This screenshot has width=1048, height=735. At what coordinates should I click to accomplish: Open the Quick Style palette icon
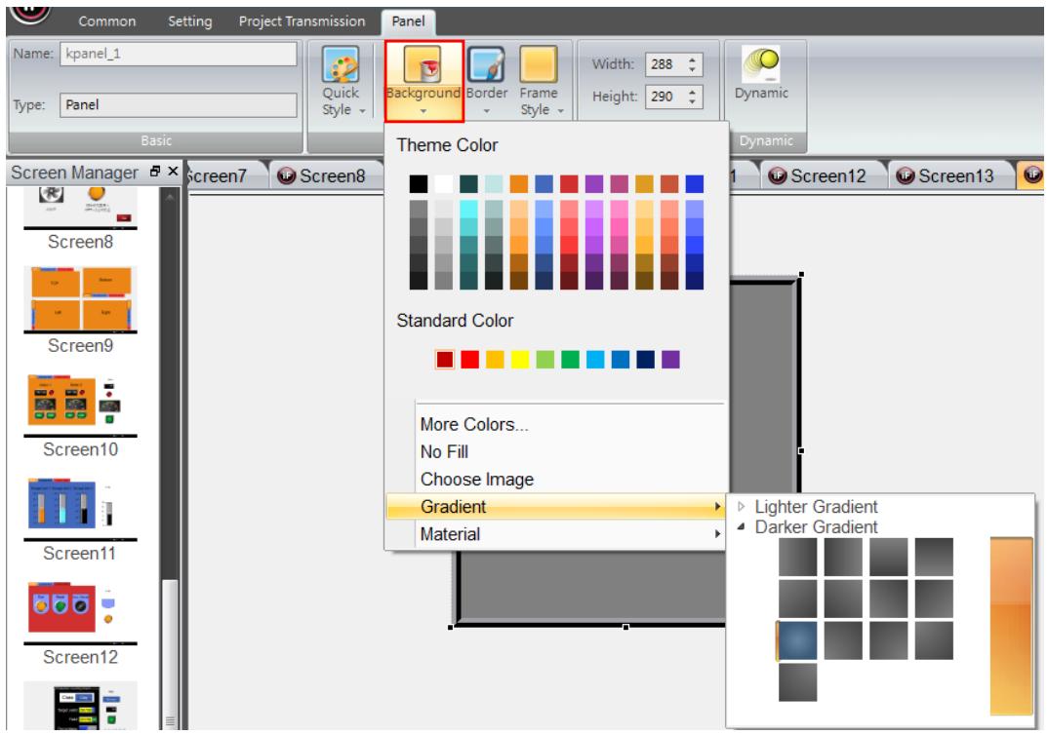[x=341, y=64]
